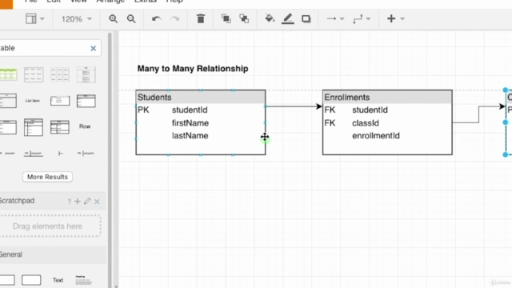Image resolution: width=512 pixels, height=288 pixels.
Task: Select the connector leaving Enrollments right side
Action: point(478,114)
